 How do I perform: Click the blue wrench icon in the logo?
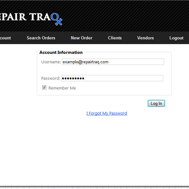57,19
